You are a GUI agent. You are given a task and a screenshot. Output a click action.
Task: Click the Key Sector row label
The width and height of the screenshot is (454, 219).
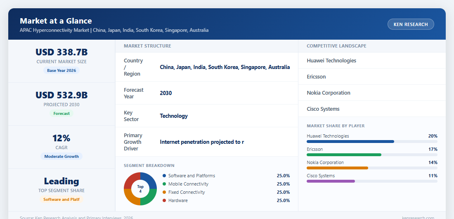131,116
